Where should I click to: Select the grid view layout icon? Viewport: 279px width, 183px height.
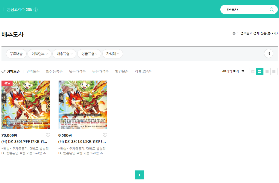(260, 71)
